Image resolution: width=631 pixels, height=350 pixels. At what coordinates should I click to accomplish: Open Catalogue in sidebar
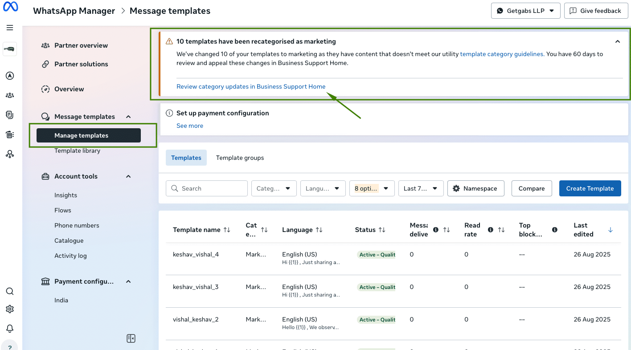69,240
